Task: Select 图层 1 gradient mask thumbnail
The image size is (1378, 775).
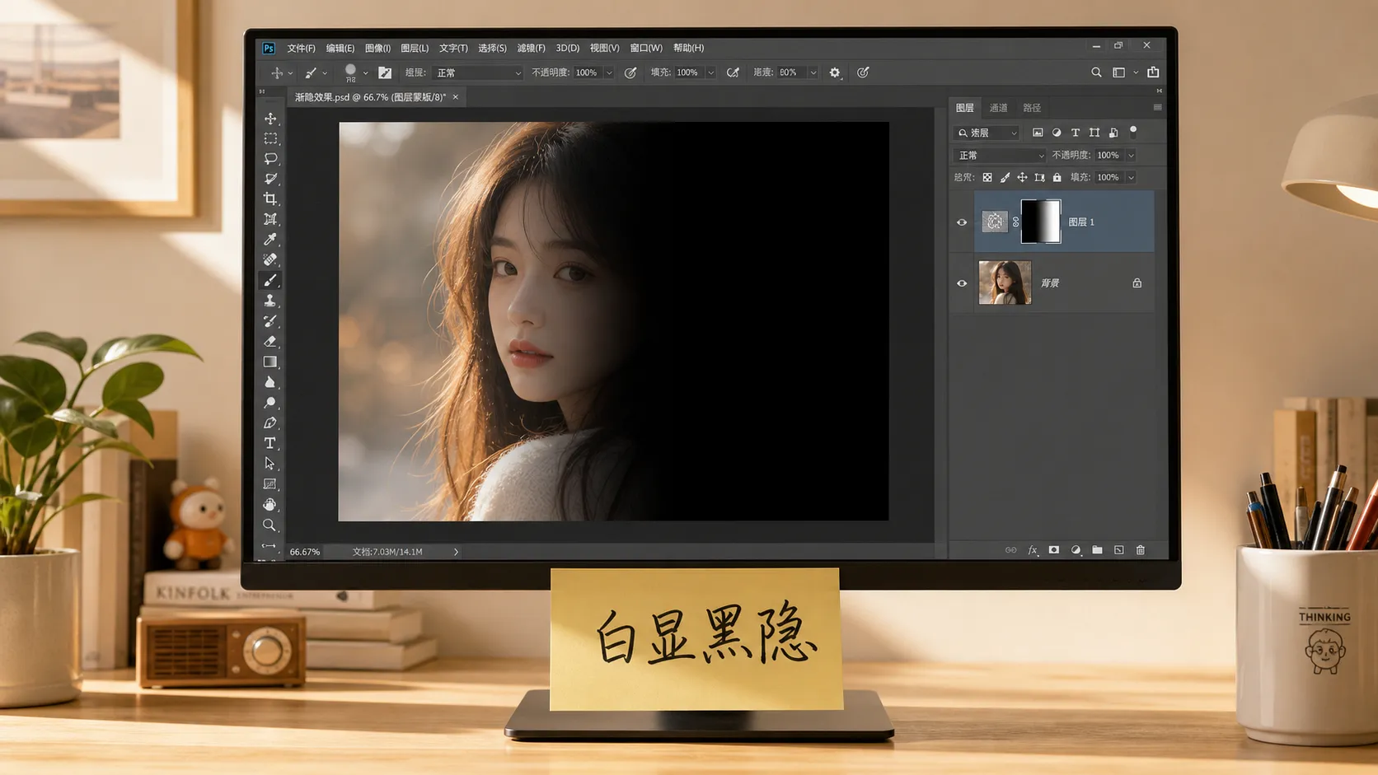Action: (x=1040, y=222)
